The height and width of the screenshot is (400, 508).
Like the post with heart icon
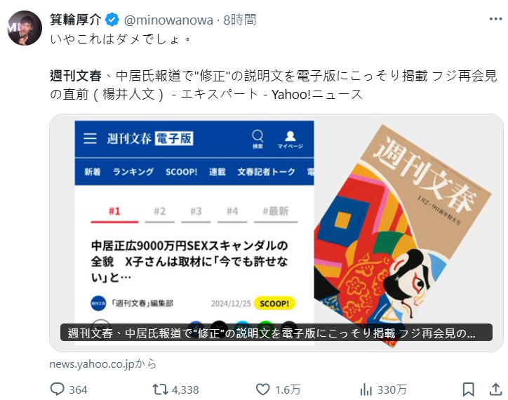click(262, 389)
